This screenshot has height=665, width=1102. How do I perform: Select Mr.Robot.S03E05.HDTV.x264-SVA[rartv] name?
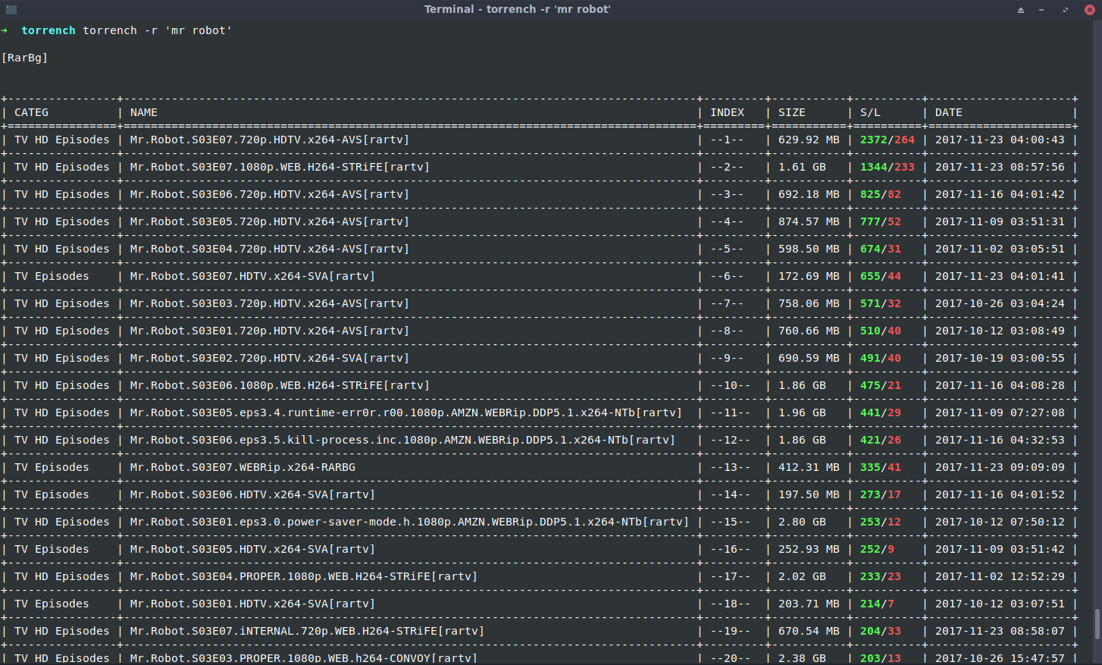[x=252, y=549]
